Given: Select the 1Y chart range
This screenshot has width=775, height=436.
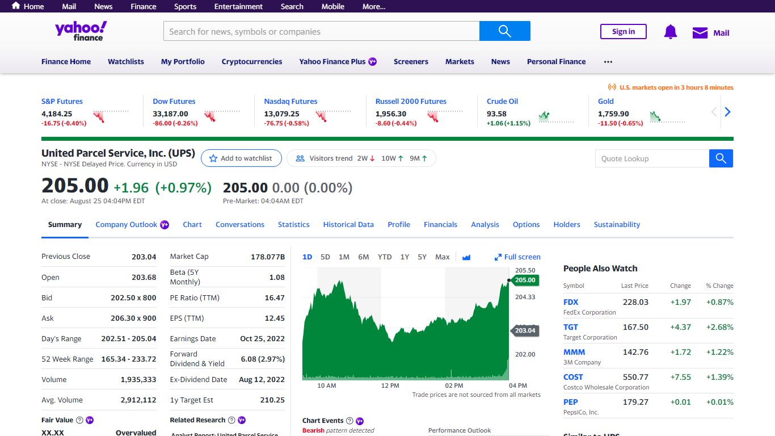Looking at the screenshot, I should 405,257.
